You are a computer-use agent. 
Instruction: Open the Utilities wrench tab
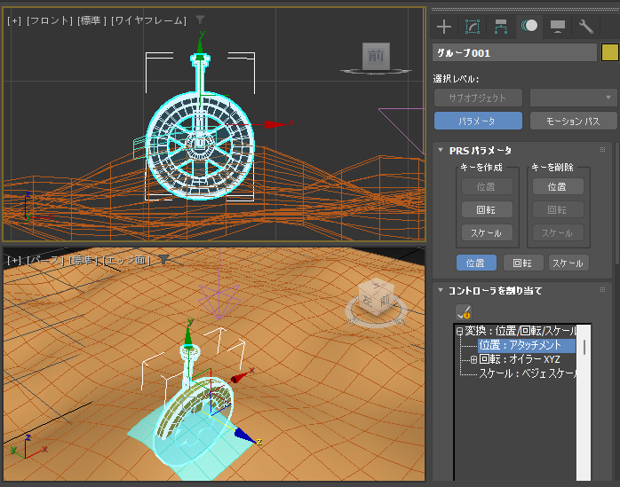[585, 27]
